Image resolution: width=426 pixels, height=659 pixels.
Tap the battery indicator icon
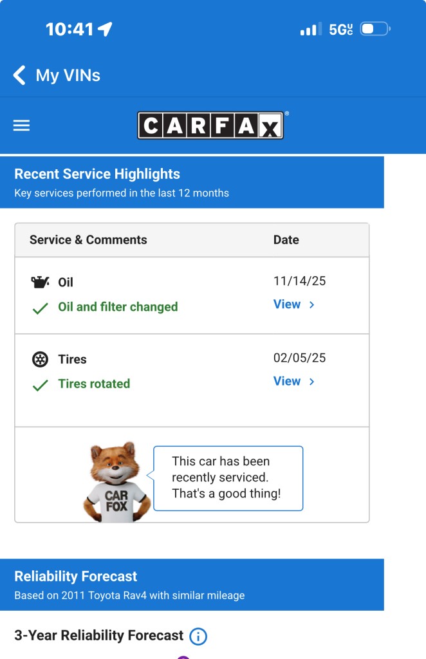[375, 29]
